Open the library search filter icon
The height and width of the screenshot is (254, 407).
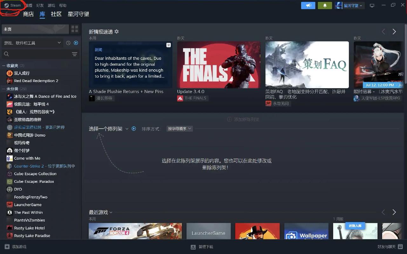coord(74,54)
